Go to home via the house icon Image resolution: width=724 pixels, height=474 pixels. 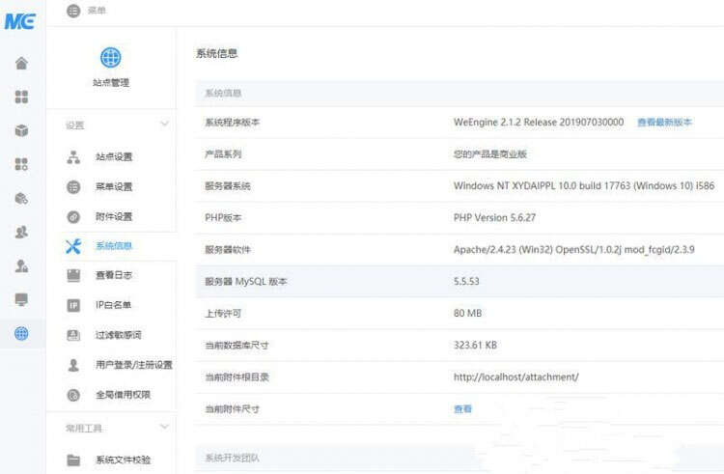[x=21, y=64]
